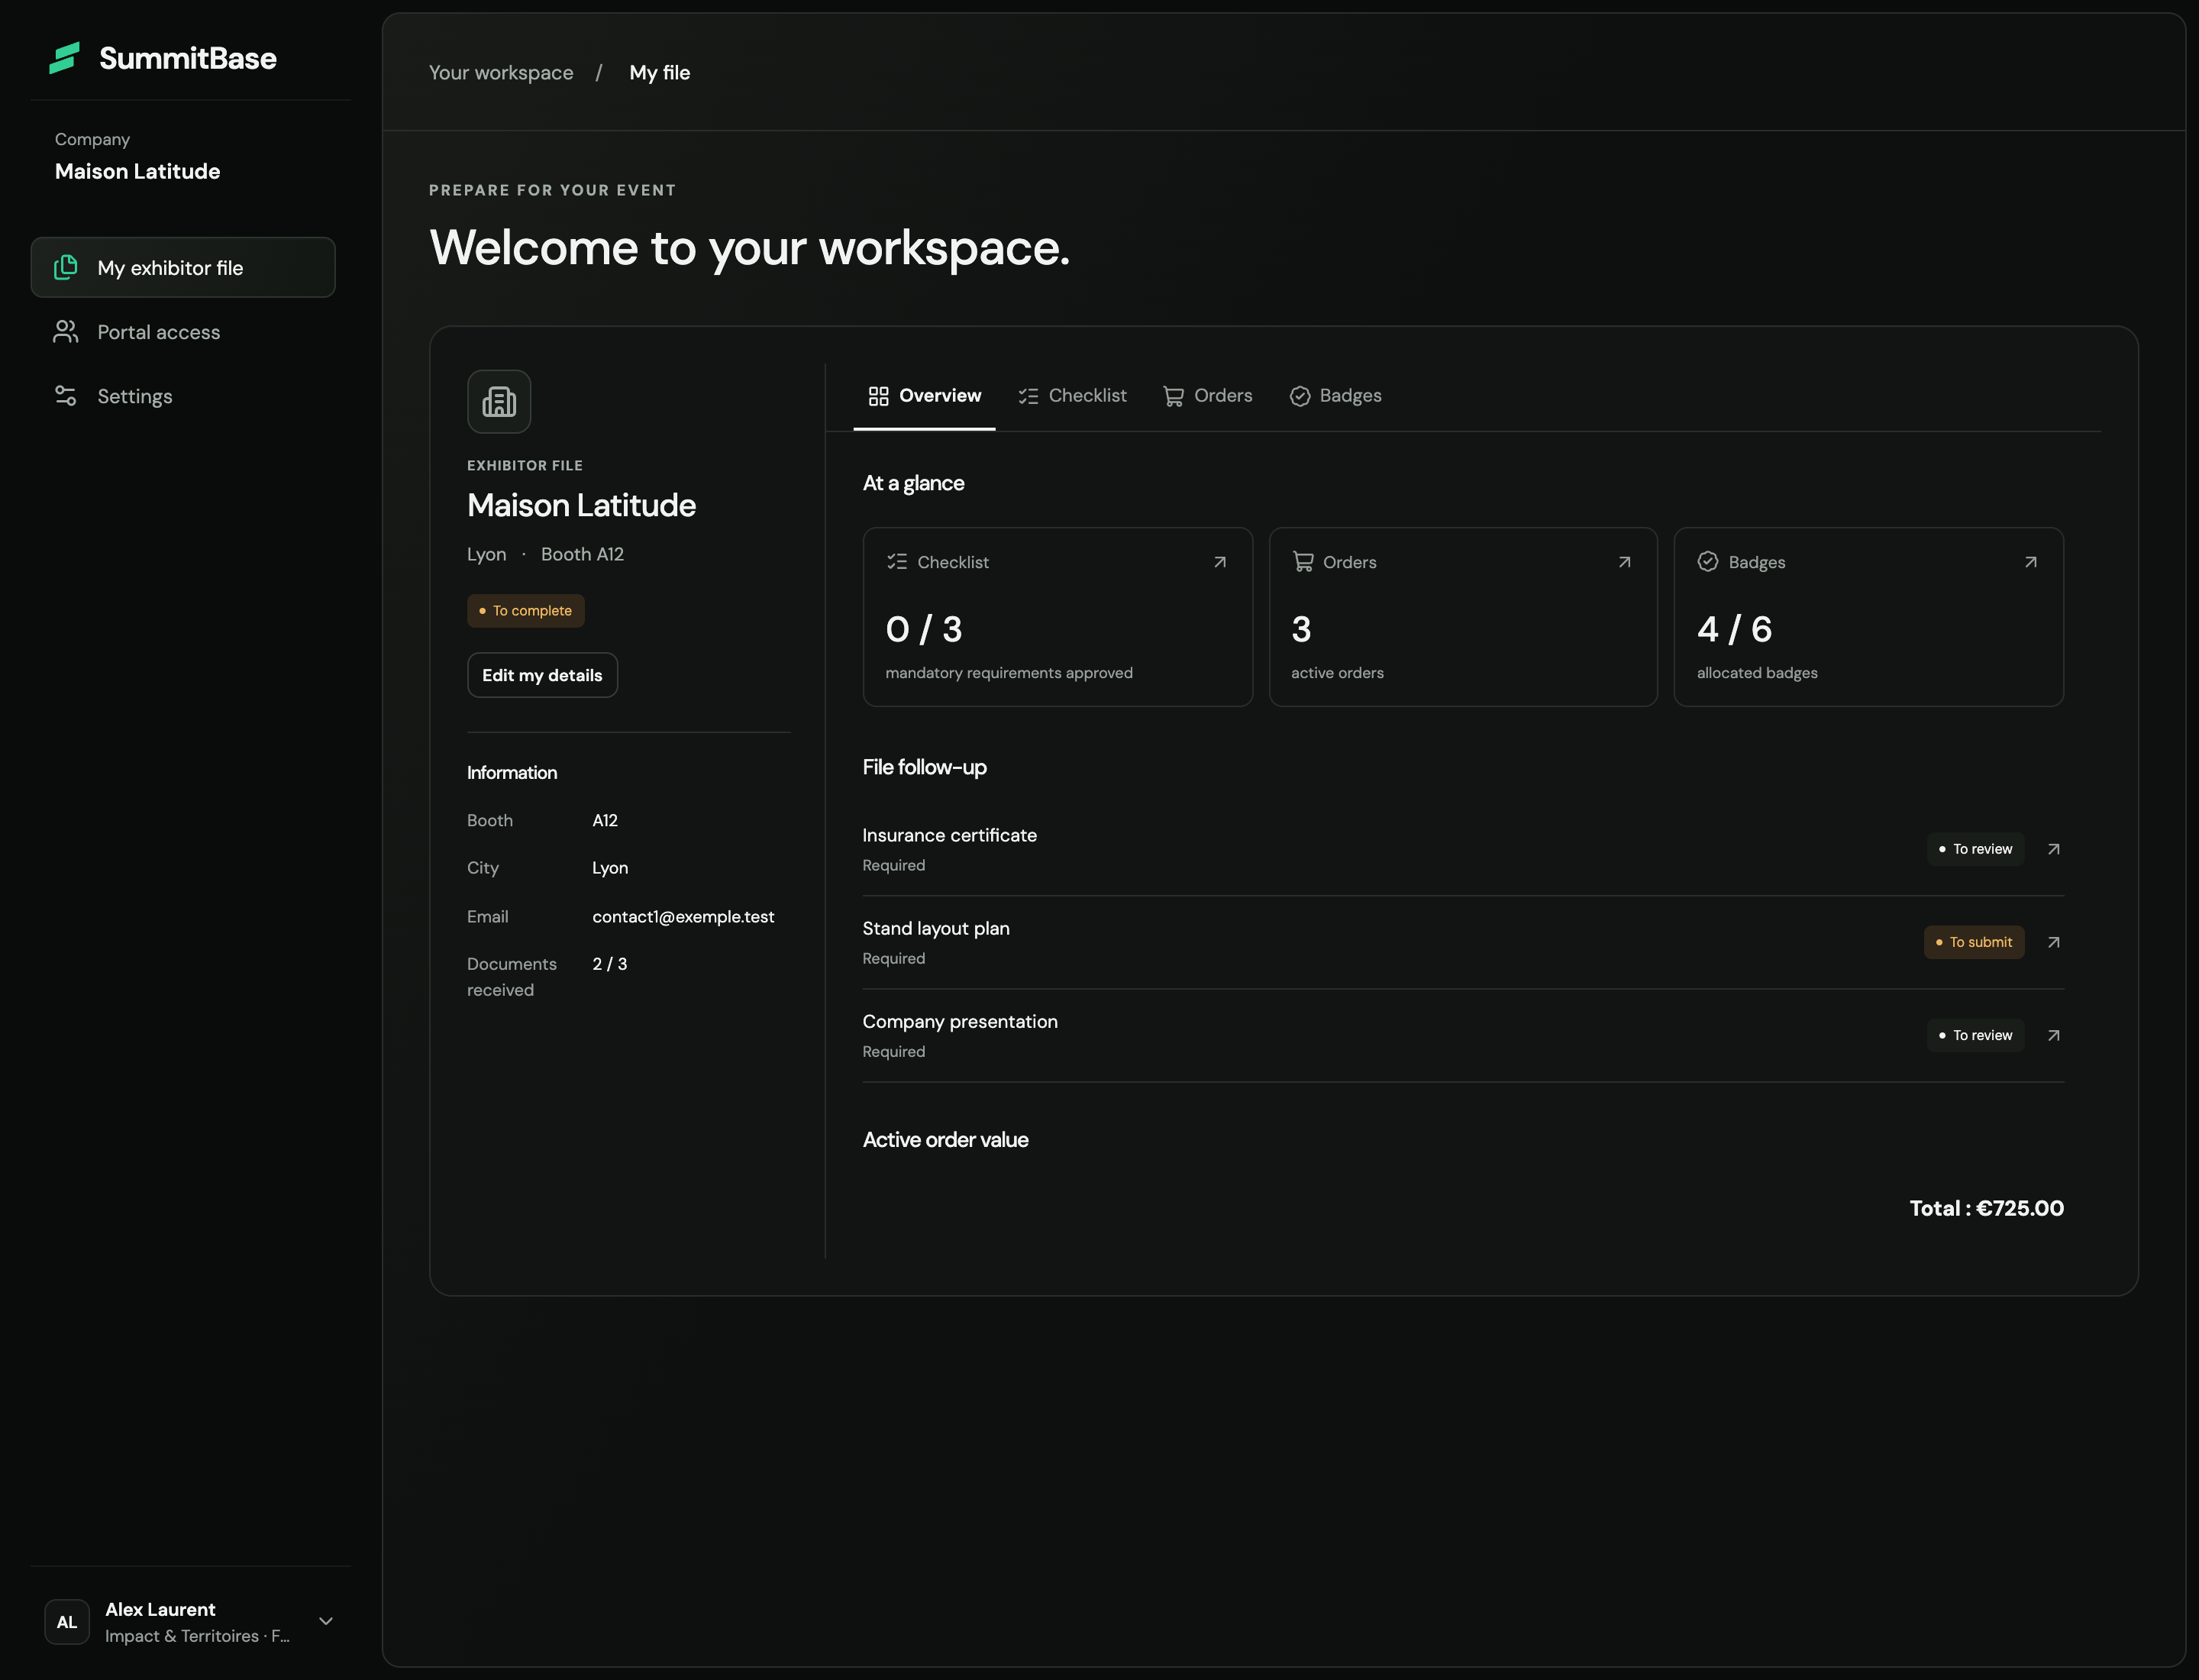Image resolution: width=2199 pixels, height=1680 pixels.
Task: Switch to the Overview tab
Action: (924, 396)
